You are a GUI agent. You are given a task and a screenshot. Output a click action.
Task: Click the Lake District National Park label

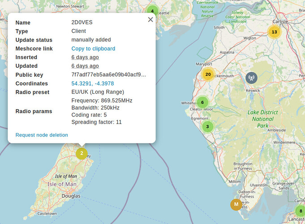tap(263, 119)
